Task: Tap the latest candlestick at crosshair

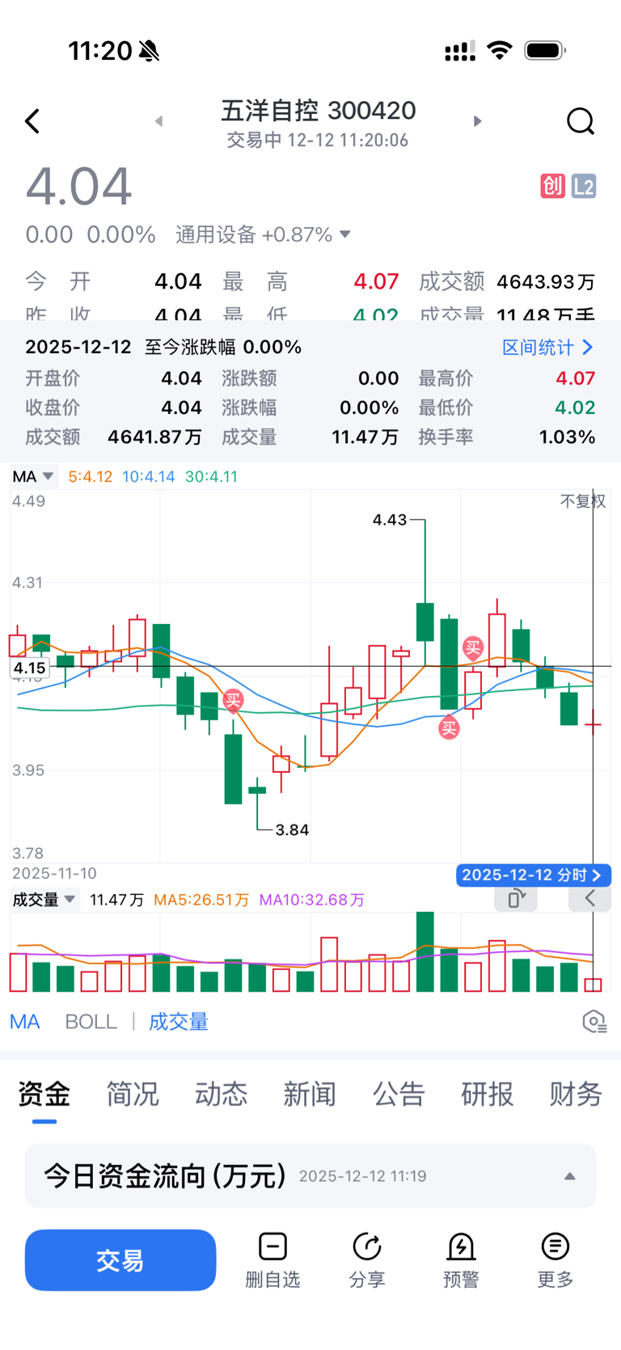Action: [594, 724]
